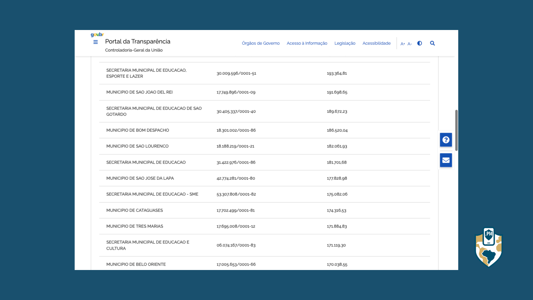Click value 182.061,93 in Sao Lourenco row
The height and width of the screenshot is (300, 533).
337,146
